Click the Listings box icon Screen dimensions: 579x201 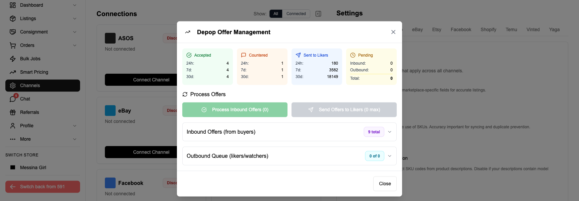click(13, 18)
